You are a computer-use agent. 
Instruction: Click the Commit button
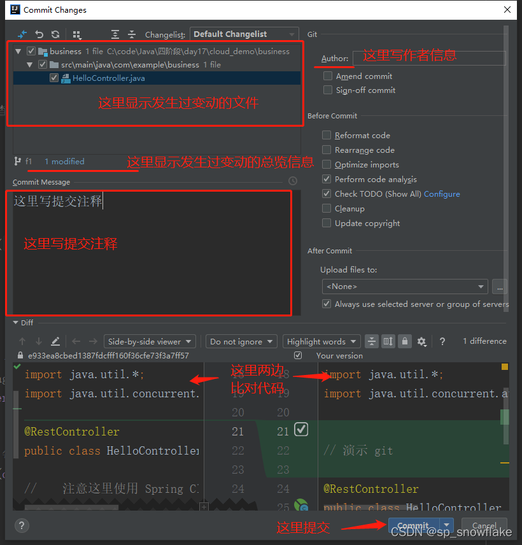coord(414,525)
